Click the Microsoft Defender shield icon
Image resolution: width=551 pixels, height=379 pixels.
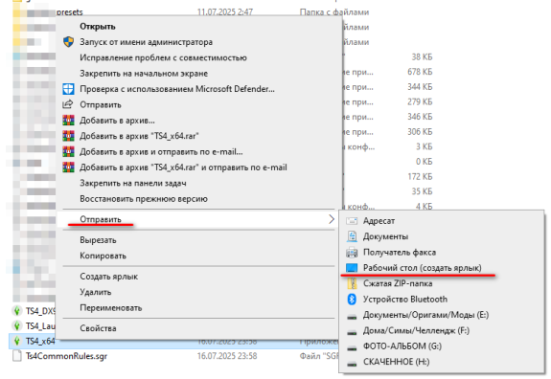pyautogui.click(x=69, y=89)
